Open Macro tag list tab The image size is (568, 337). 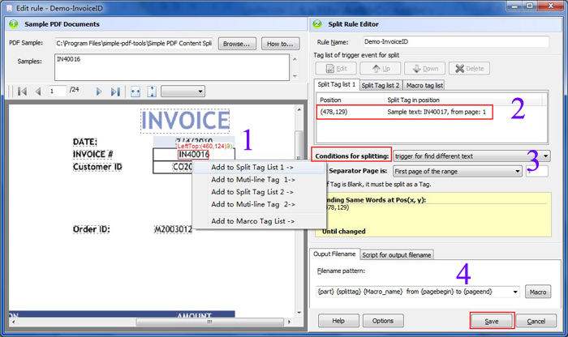pyautogui.click(x=424, y=85)
